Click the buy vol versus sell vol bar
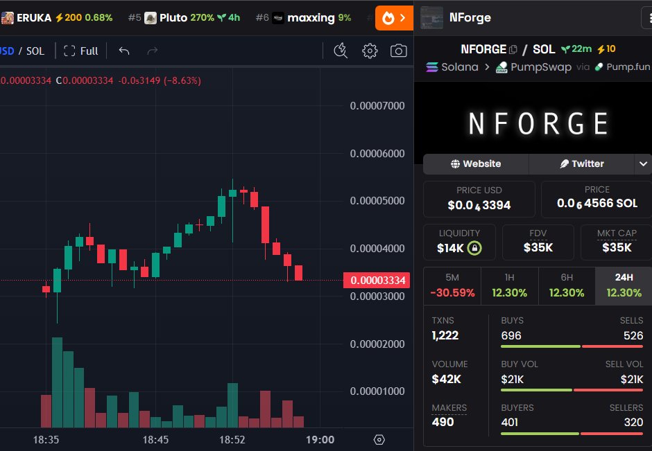The image size is (652, 451). pyautogui.click(x=572, y=390)
